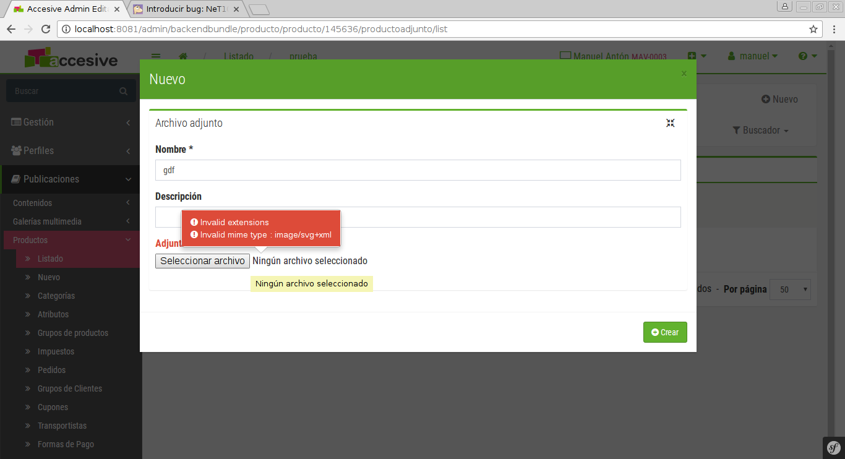This screenshot has width=845, height=459.
Task: Click the search magnifier icon in sidebar
Action: click(x=123, y=92)
